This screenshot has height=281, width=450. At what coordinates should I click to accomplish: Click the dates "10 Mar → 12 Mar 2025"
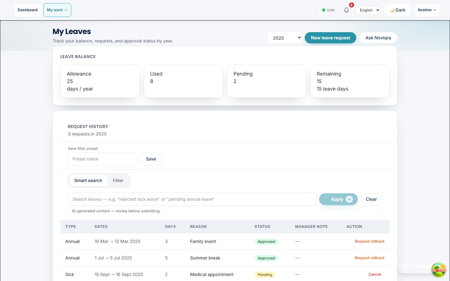coord(117,241)
